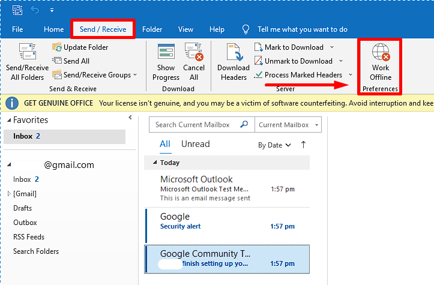The height and width of the screenshot is (285, 434).
Task: Open the Folder tab
Action: coord(152,29)
